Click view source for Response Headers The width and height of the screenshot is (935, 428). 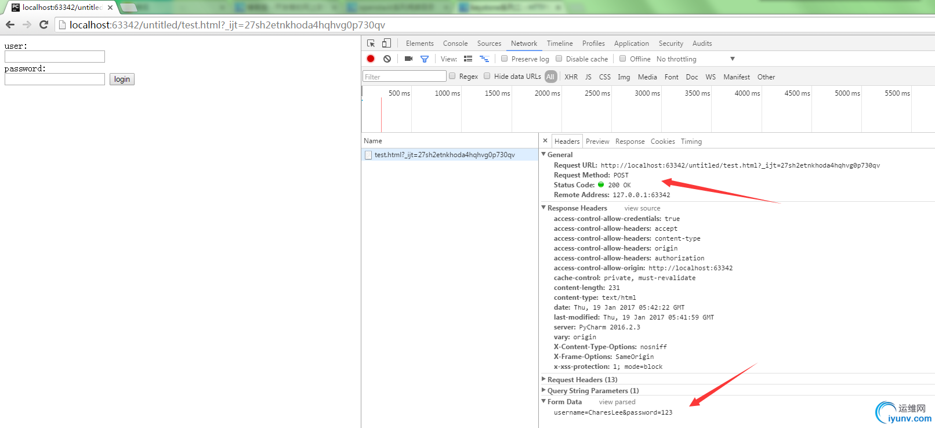[642, 208]
